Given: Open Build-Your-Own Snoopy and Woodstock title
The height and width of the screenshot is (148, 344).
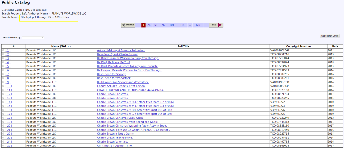Looking at the screenshot, I should 123,82.
